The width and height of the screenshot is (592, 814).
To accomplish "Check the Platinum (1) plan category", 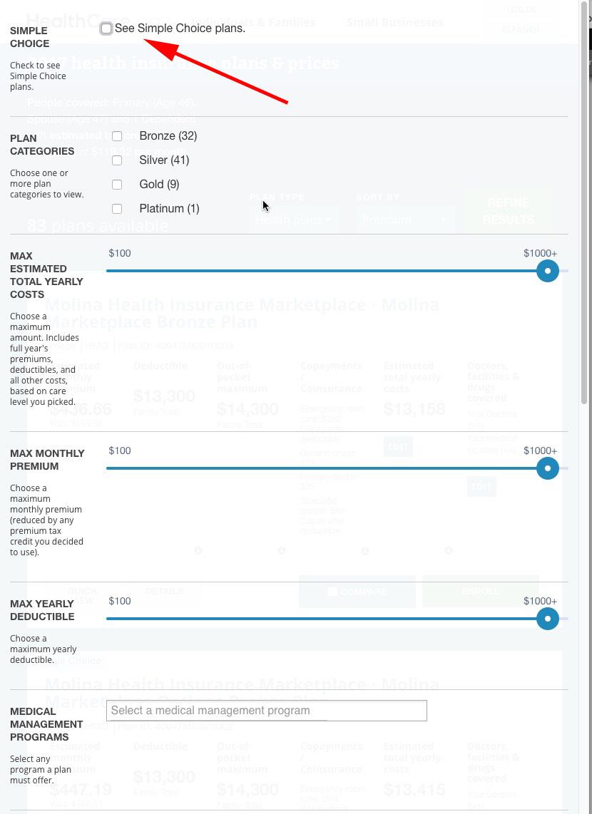I will pyautogui.click(x=117, y=209).
